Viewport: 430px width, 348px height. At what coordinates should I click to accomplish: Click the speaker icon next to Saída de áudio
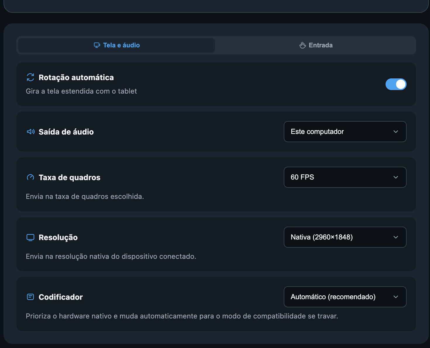click(30, 132)
